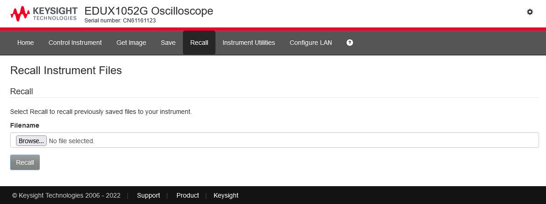Open the Control Instrument tab
Viewport: 546px width, 204px height.
tap(75, 43)
